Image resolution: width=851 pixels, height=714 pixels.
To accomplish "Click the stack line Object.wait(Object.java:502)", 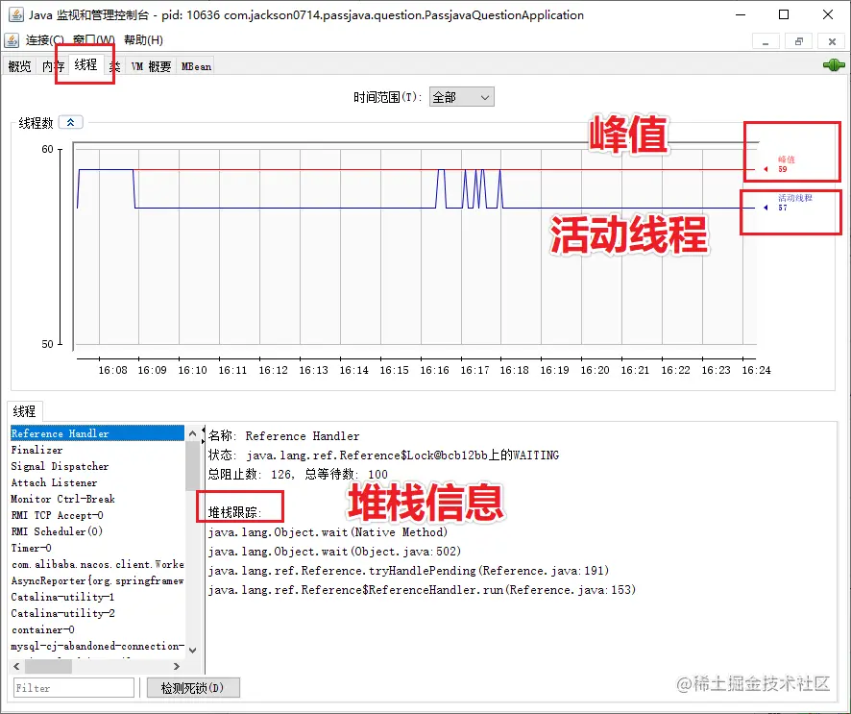I will pyautogui.click(x=334, y=551).
